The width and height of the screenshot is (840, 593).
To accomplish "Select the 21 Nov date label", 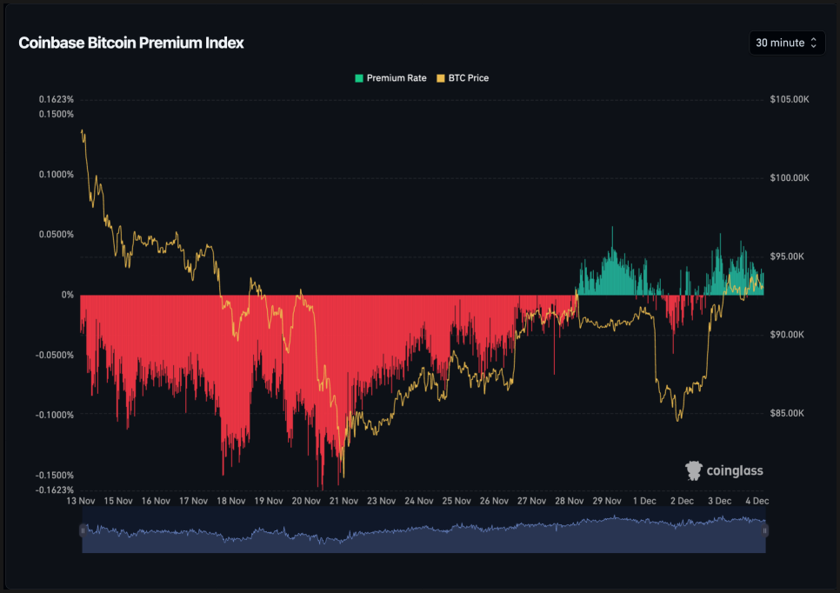I will [x=343, y=501].
